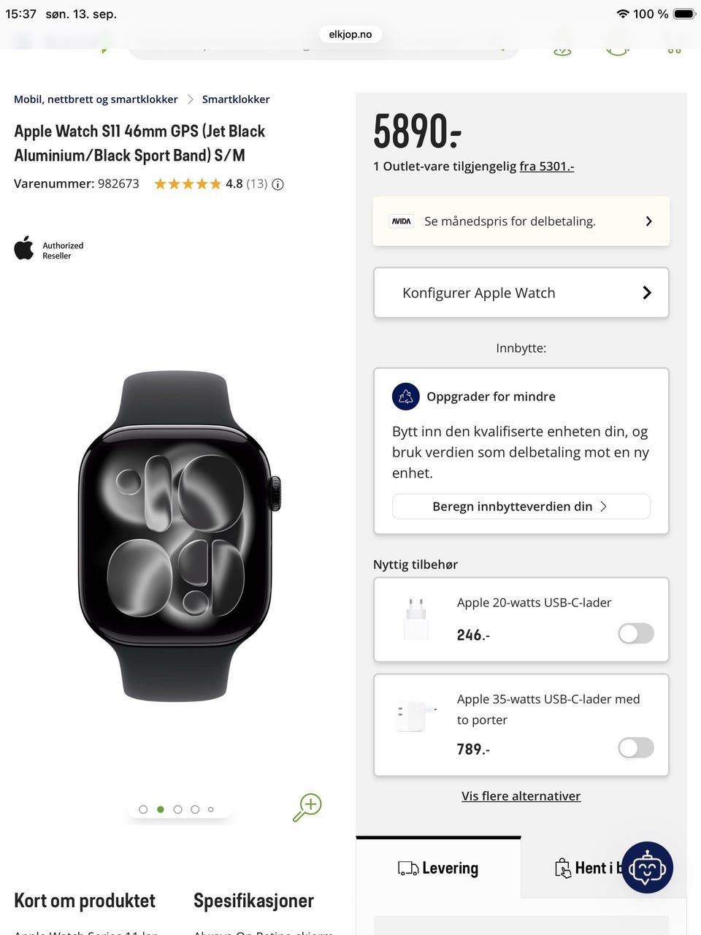The height and width of the screenshot is (935, 701).
Task: Tap the Avida logo
Action: point(402,221)
